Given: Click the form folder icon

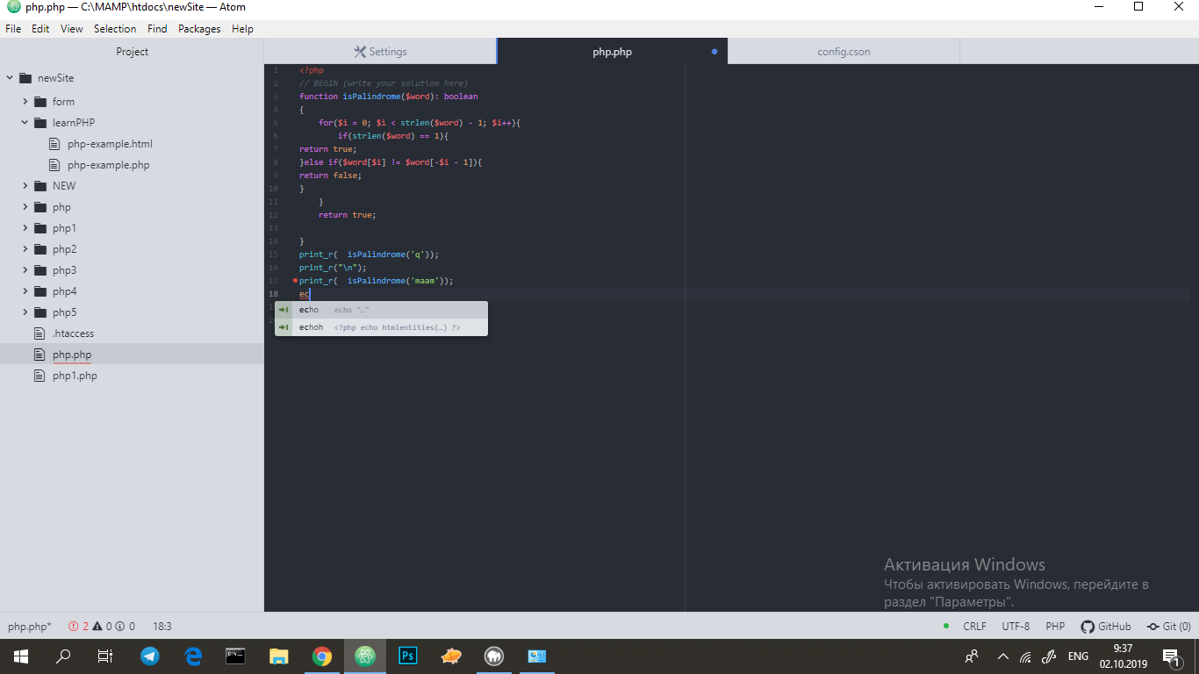Looking at the screenshot, I should pos(39,102).
